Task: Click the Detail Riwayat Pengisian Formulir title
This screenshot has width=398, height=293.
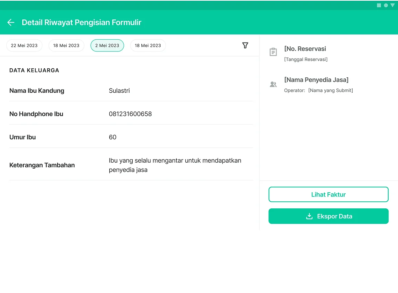Action: click(81, 23)
